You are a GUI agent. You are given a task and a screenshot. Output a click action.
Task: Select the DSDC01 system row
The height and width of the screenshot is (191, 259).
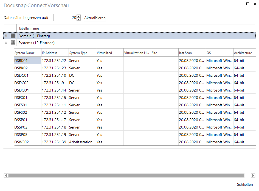coord(135,75)
